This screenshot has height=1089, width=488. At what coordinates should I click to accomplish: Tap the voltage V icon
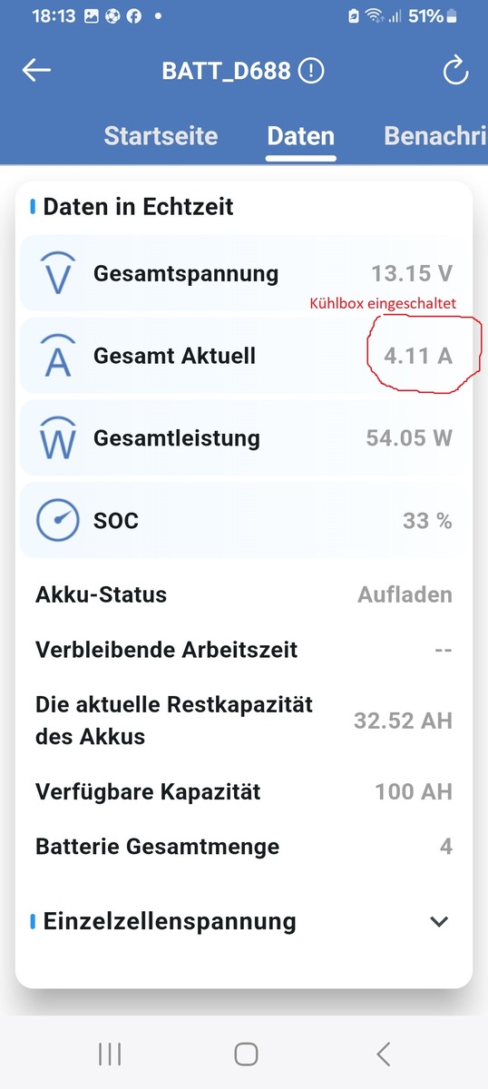58,273
